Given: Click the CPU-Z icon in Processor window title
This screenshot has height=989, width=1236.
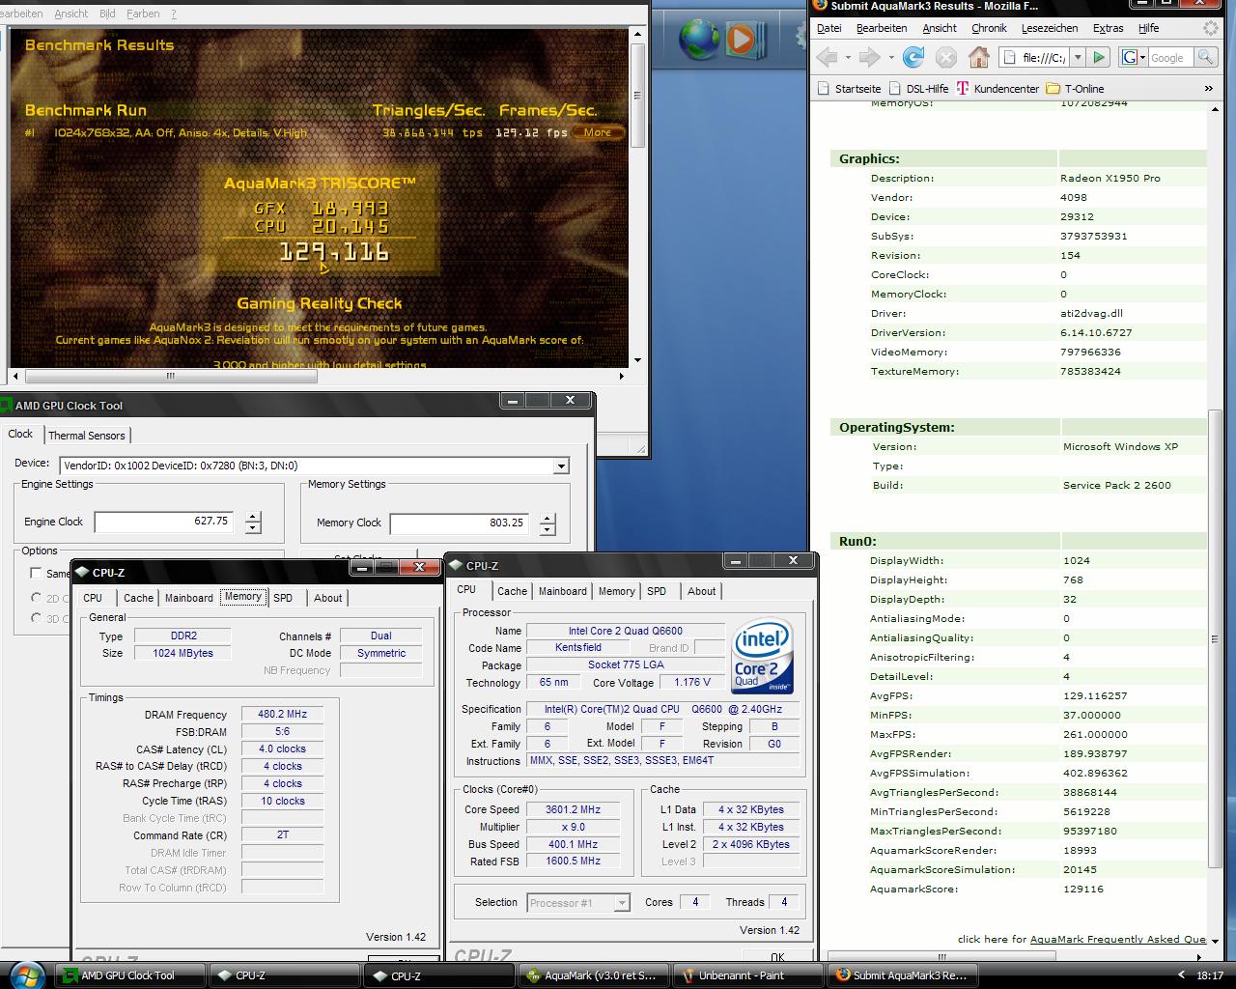Looking at the screenshot, I should (x=456, y=565).
